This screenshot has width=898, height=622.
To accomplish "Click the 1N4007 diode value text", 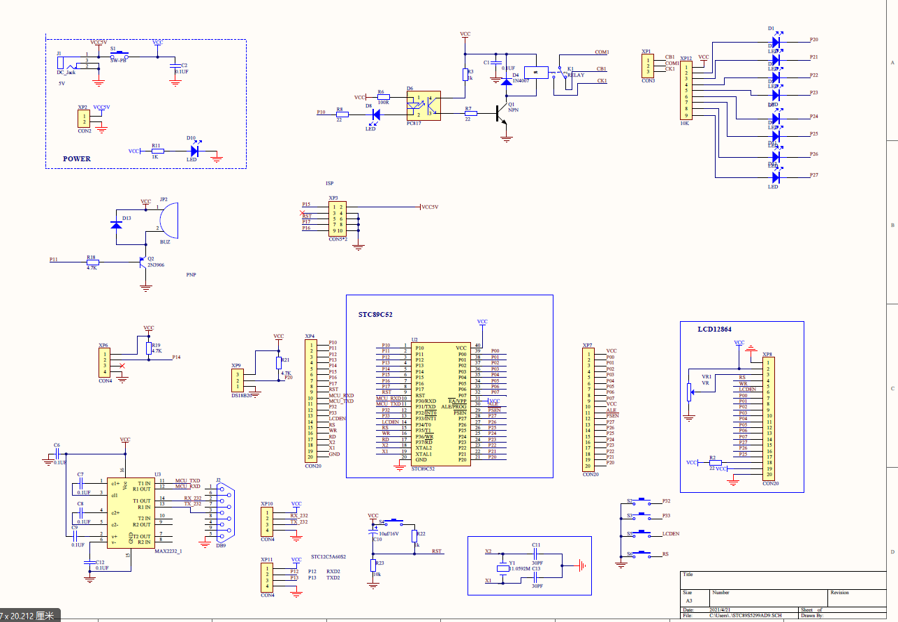I will [x=521, y=81].
